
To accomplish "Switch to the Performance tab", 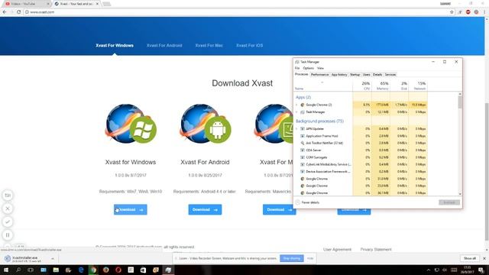I will coord(319,75).
